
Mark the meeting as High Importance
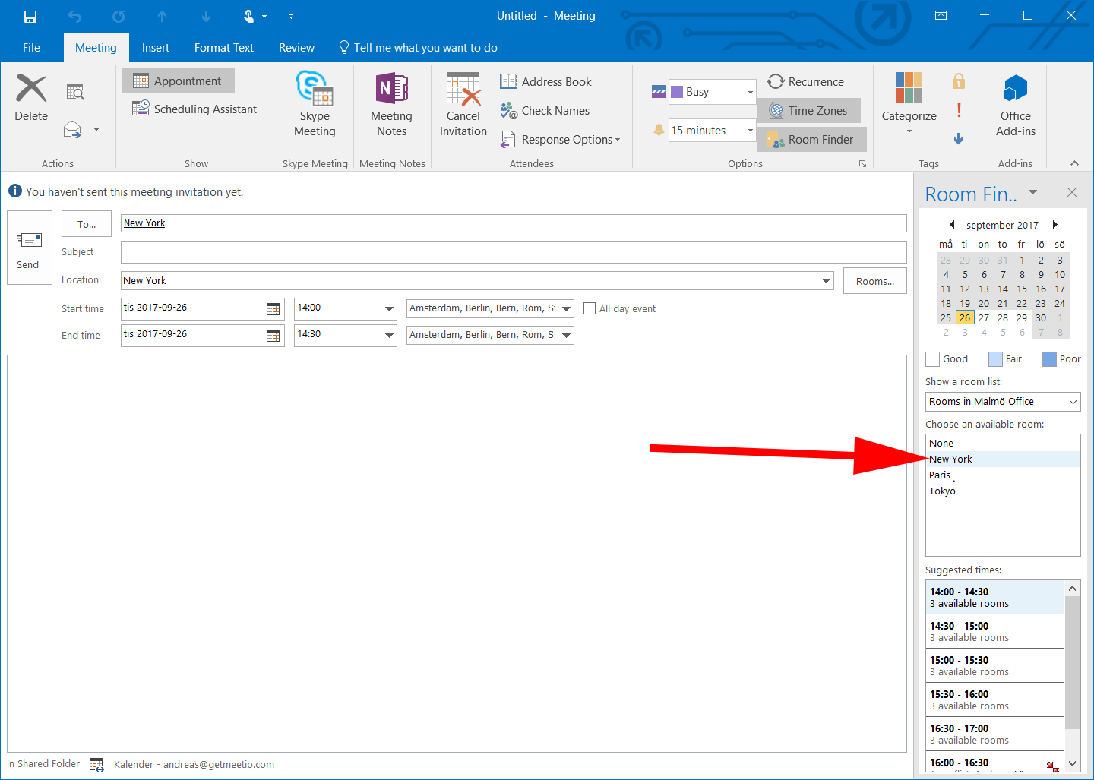coord(959,110)
